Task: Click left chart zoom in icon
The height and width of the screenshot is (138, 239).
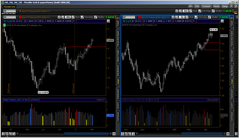Action: click(x=7, y=134)
